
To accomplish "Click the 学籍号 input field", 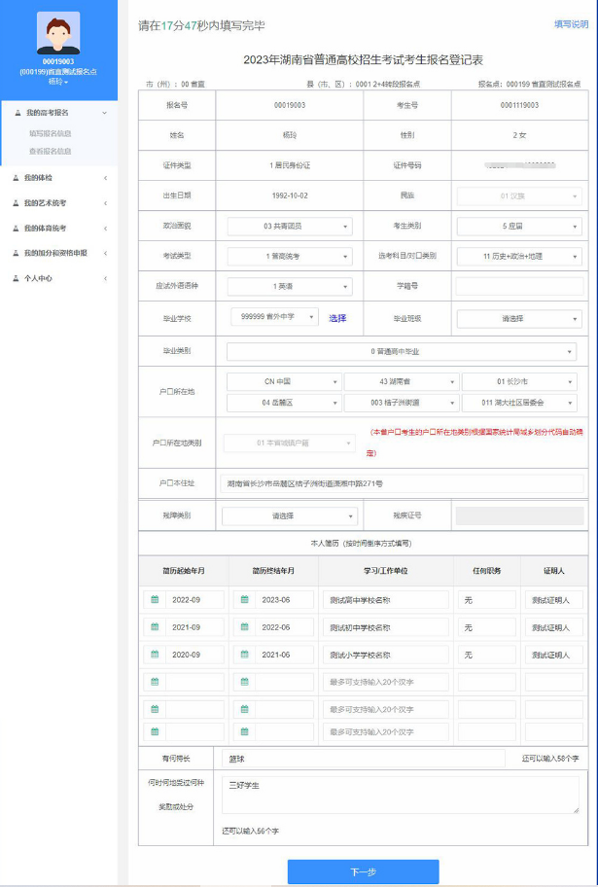I will 518,287.
